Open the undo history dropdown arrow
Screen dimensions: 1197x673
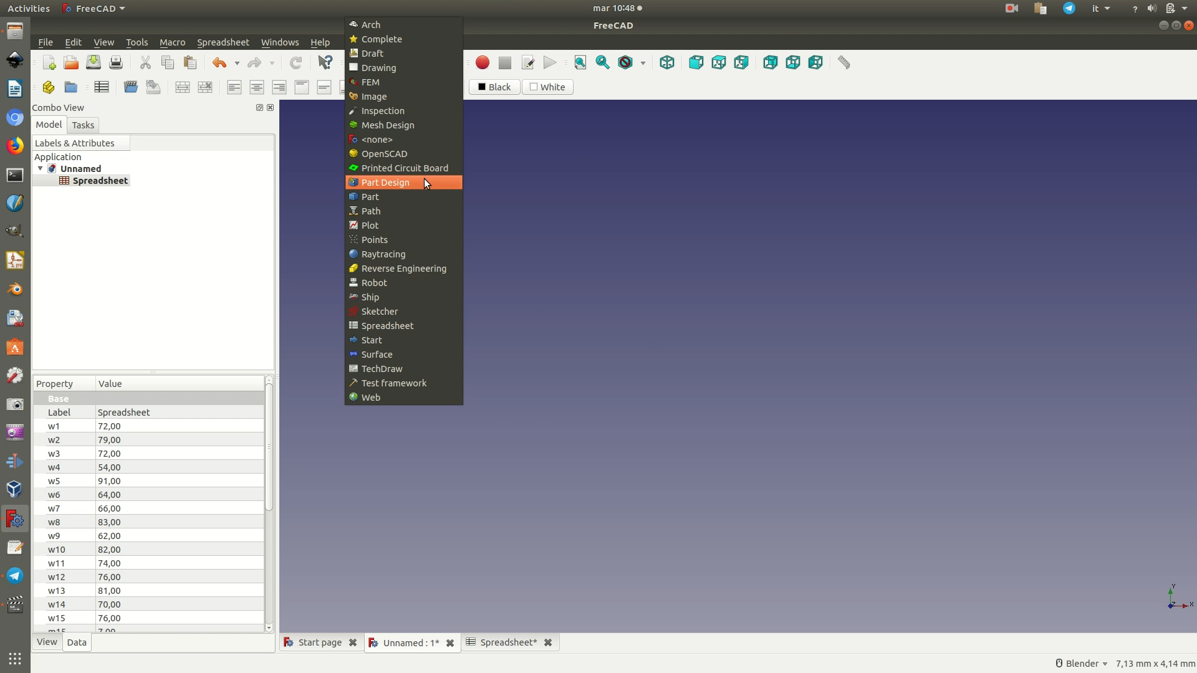coord(237,63)
